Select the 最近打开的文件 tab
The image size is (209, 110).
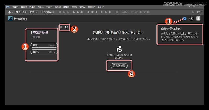[40, 33]
